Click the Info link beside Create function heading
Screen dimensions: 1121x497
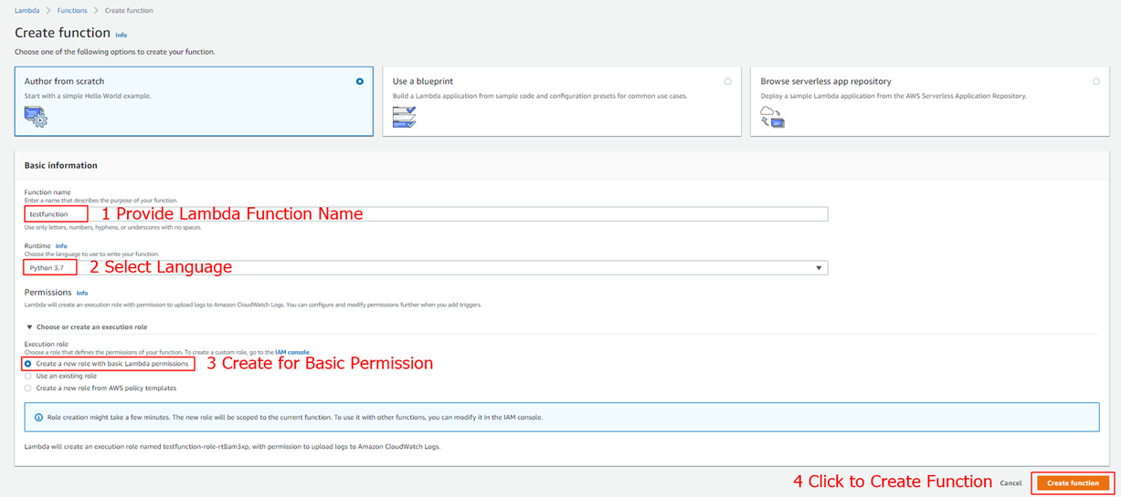122,35
